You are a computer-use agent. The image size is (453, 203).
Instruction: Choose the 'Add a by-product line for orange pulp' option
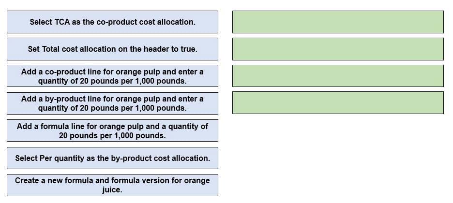(112, 103)
